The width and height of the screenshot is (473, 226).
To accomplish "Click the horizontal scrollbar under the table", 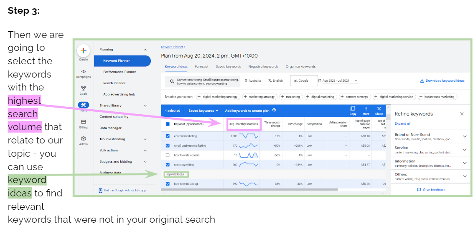I will 251,190.
